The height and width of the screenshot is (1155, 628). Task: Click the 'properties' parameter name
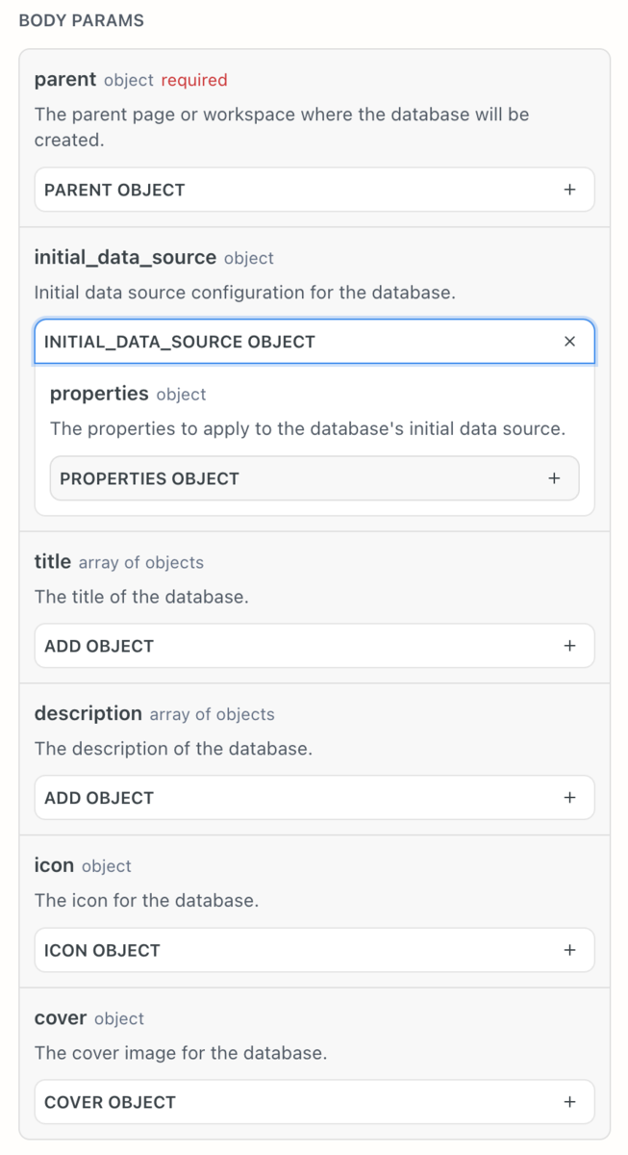tap(99, 394)
